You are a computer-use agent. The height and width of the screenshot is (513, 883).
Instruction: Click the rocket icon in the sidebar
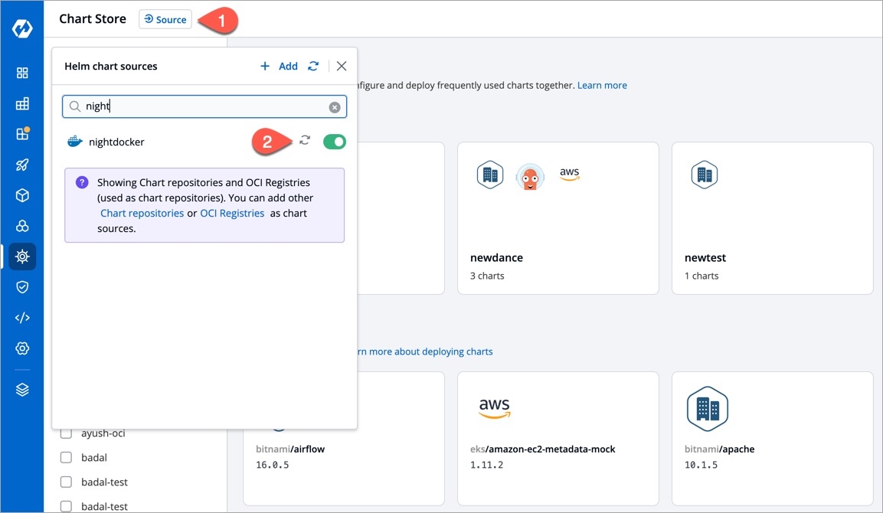[22, 165]
